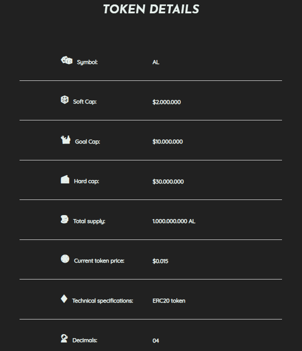Click the $0.015 token price value
This screenshot has width=302, height=351.
(160, 261)
